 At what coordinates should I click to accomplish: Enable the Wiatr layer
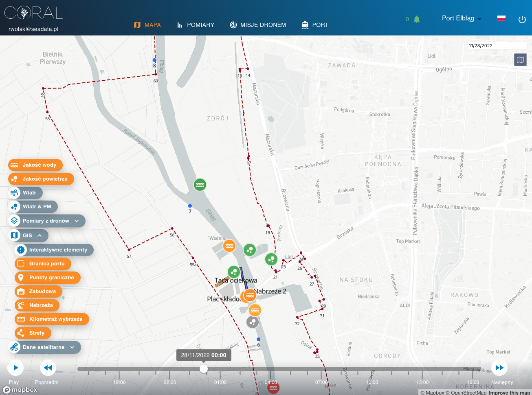click(25, 193)
